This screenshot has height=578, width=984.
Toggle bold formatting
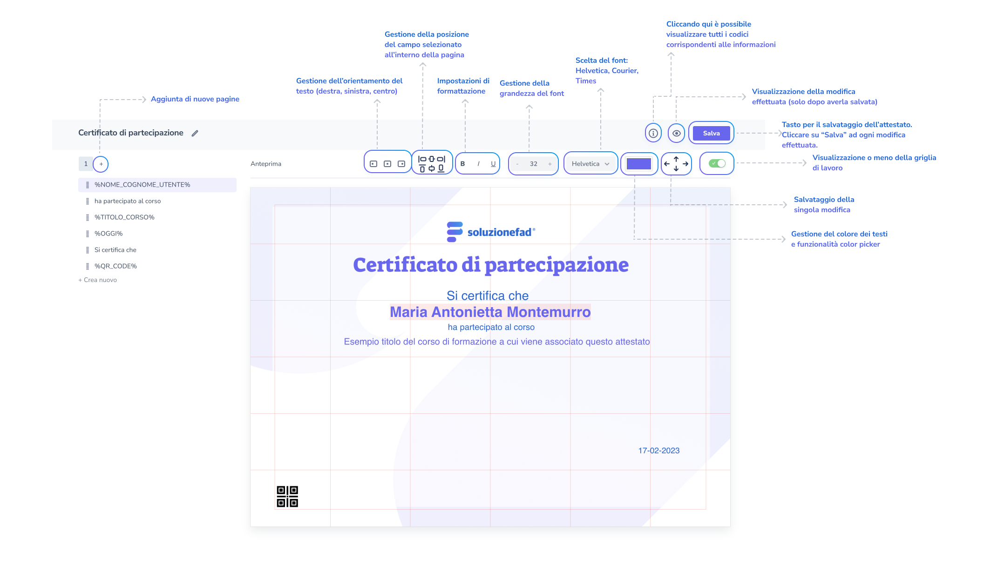[462, 164]
